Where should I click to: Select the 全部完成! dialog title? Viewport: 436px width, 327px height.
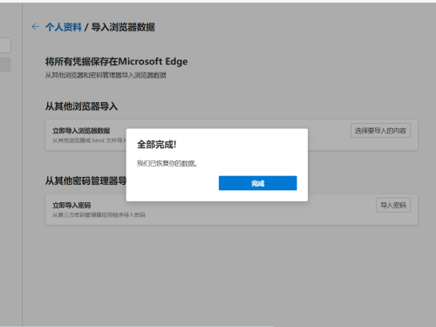click(157, 144)
